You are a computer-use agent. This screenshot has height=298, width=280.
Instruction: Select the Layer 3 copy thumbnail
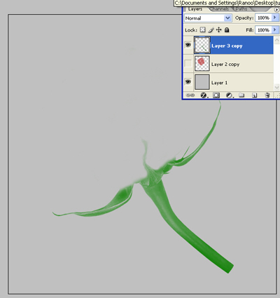pyautogui.click(x=202, y=45)
